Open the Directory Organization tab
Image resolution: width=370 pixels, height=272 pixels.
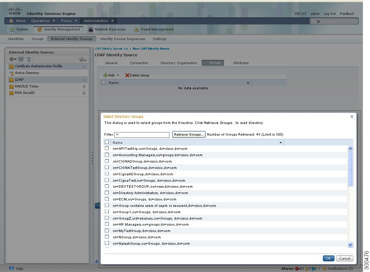tap(179, 63)
